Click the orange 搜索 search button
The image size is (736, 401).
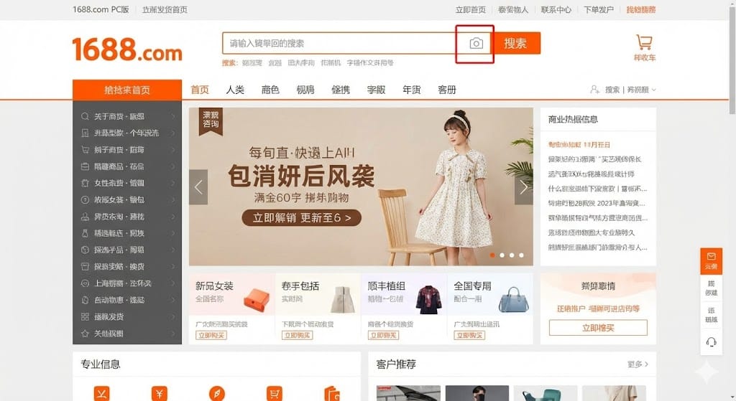coord(515,43)
